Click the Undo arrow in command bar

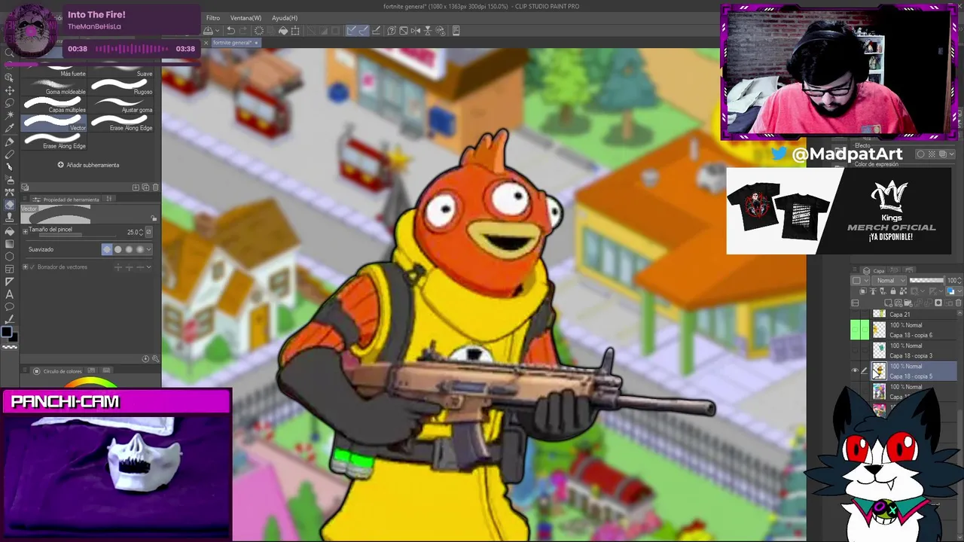pos(230,31)
